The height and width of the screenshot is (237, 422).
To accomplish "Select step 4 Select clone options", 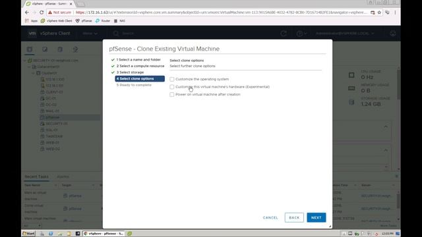I will [x=140, y=79].
